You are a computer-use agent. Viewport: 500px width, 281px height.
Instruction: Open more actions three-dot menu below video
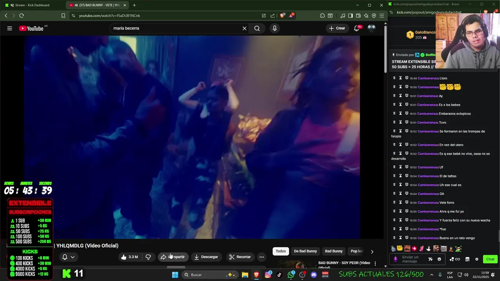point(262,257)
